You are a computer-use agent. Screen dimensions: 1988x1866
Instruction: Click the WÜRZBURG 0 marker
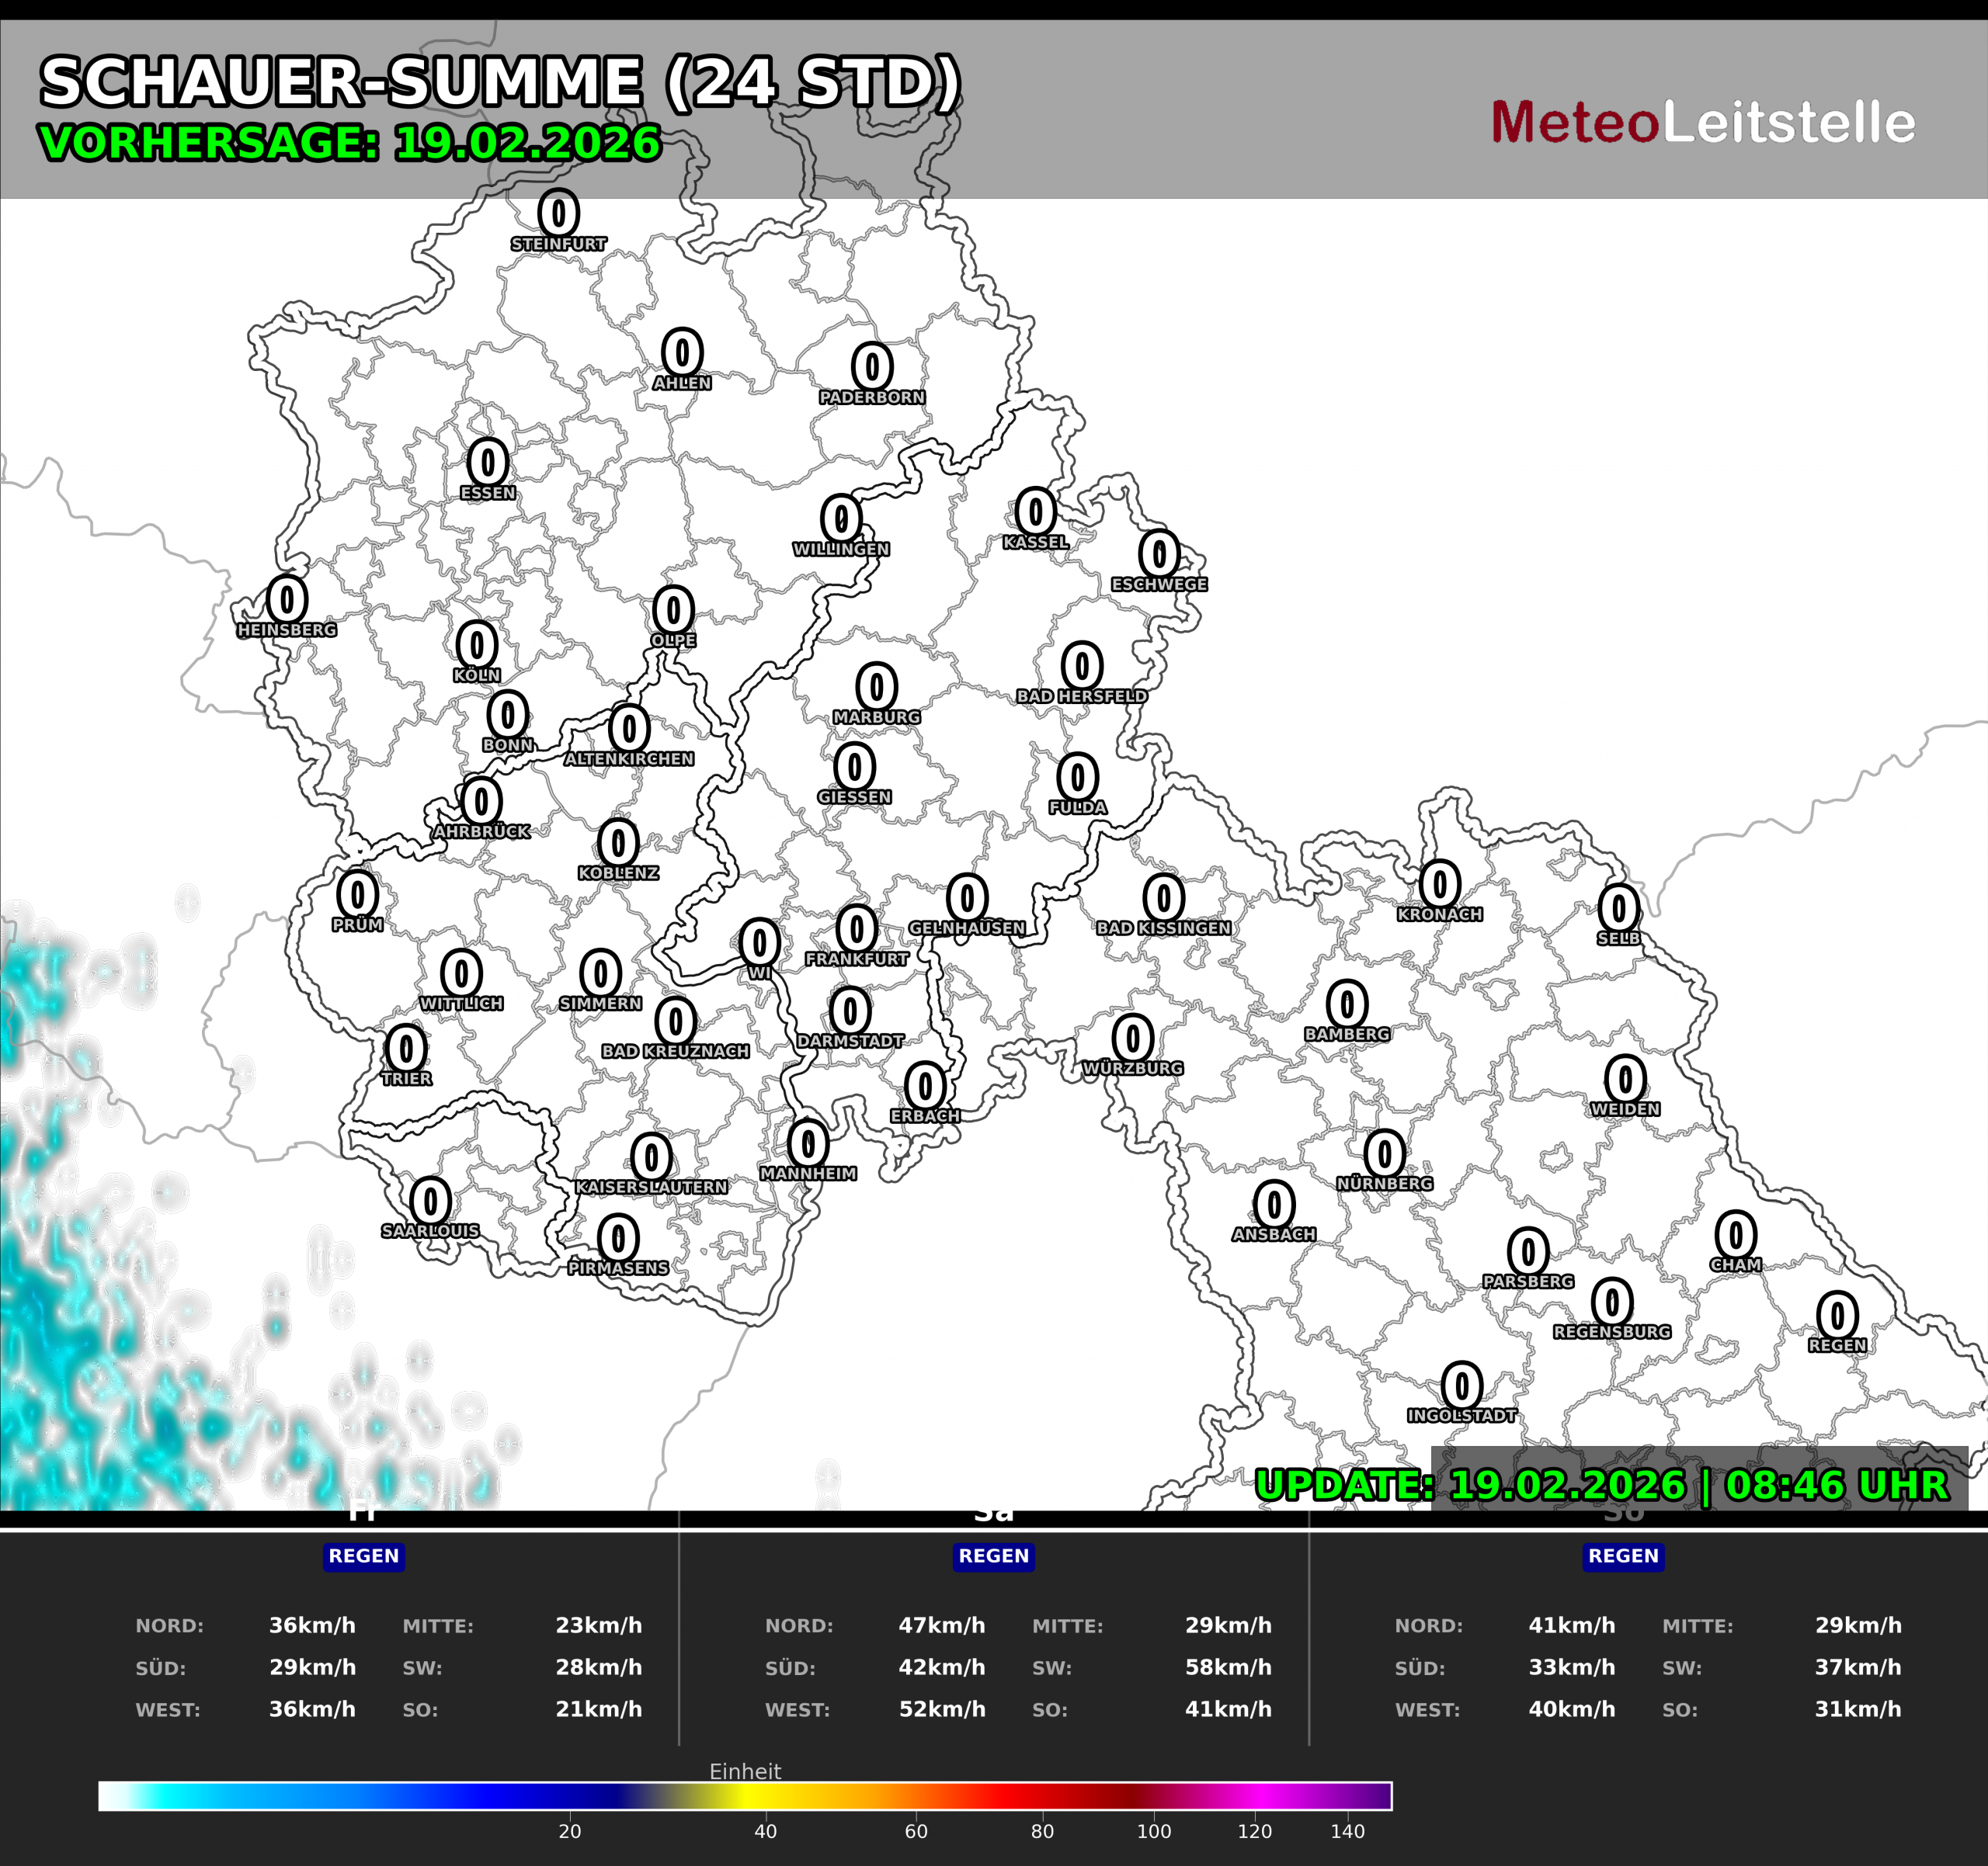1132,1038
